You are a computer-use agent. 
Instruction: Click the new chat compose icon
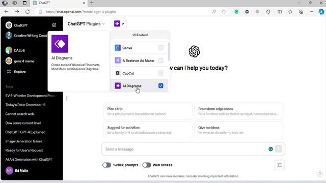pos(54,25)
